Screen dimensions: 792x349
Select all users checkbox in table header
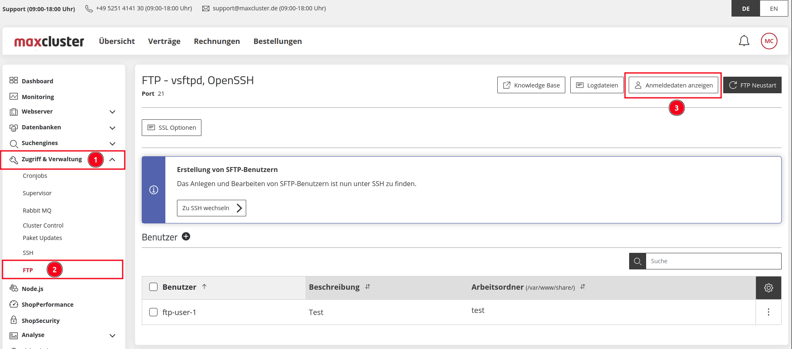(x=153, y=287)
